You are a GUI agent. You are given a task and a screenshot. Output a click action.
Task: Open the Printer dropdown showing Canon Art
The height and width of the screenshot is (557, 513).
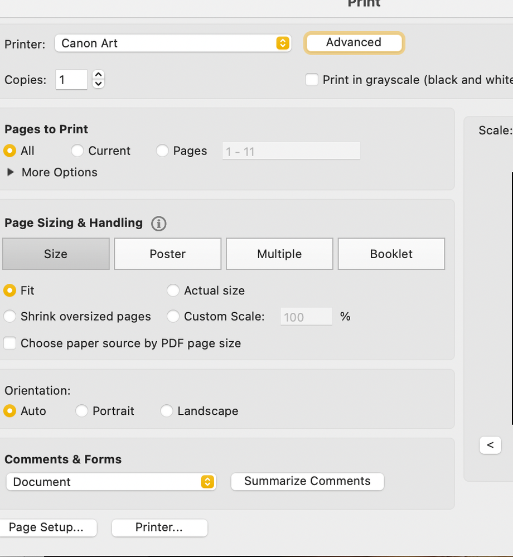[173, 43]
